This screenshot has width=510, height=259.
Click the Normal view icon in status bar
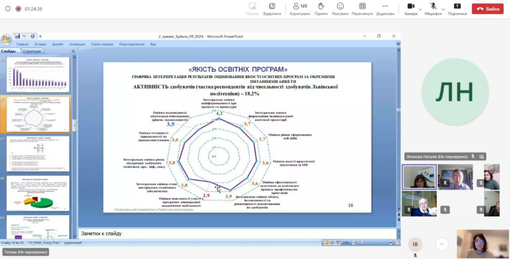[x=326, y=243]
